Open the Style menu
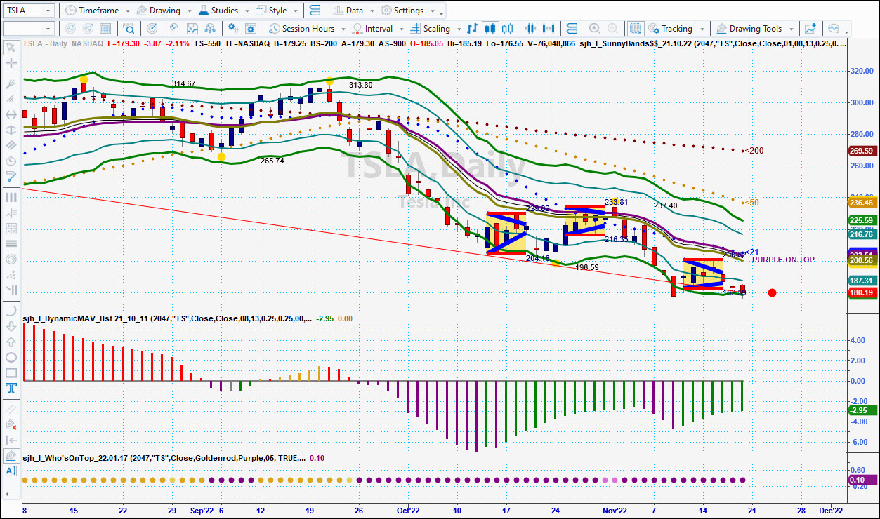Viewport: 880px width, 519px height. point(272,11)
